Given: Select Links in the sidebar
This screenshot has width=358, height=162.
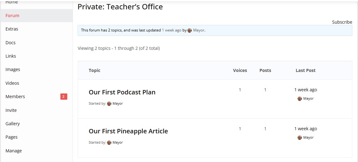Looking at the screenshot, I should [x=11, y=56].
